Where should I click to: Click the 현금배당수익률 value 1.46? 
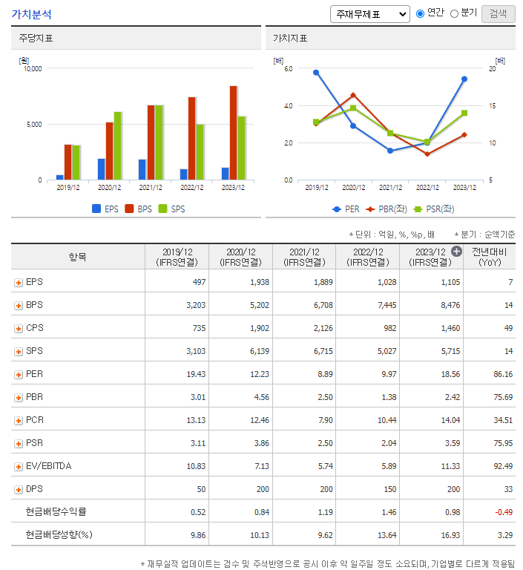point(389,512)
